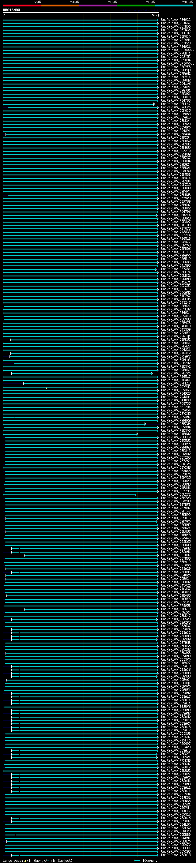Select hit label UniRef100_A9PHA3
The height and width of the screenshot is (863, 196).
pos(175,448)
